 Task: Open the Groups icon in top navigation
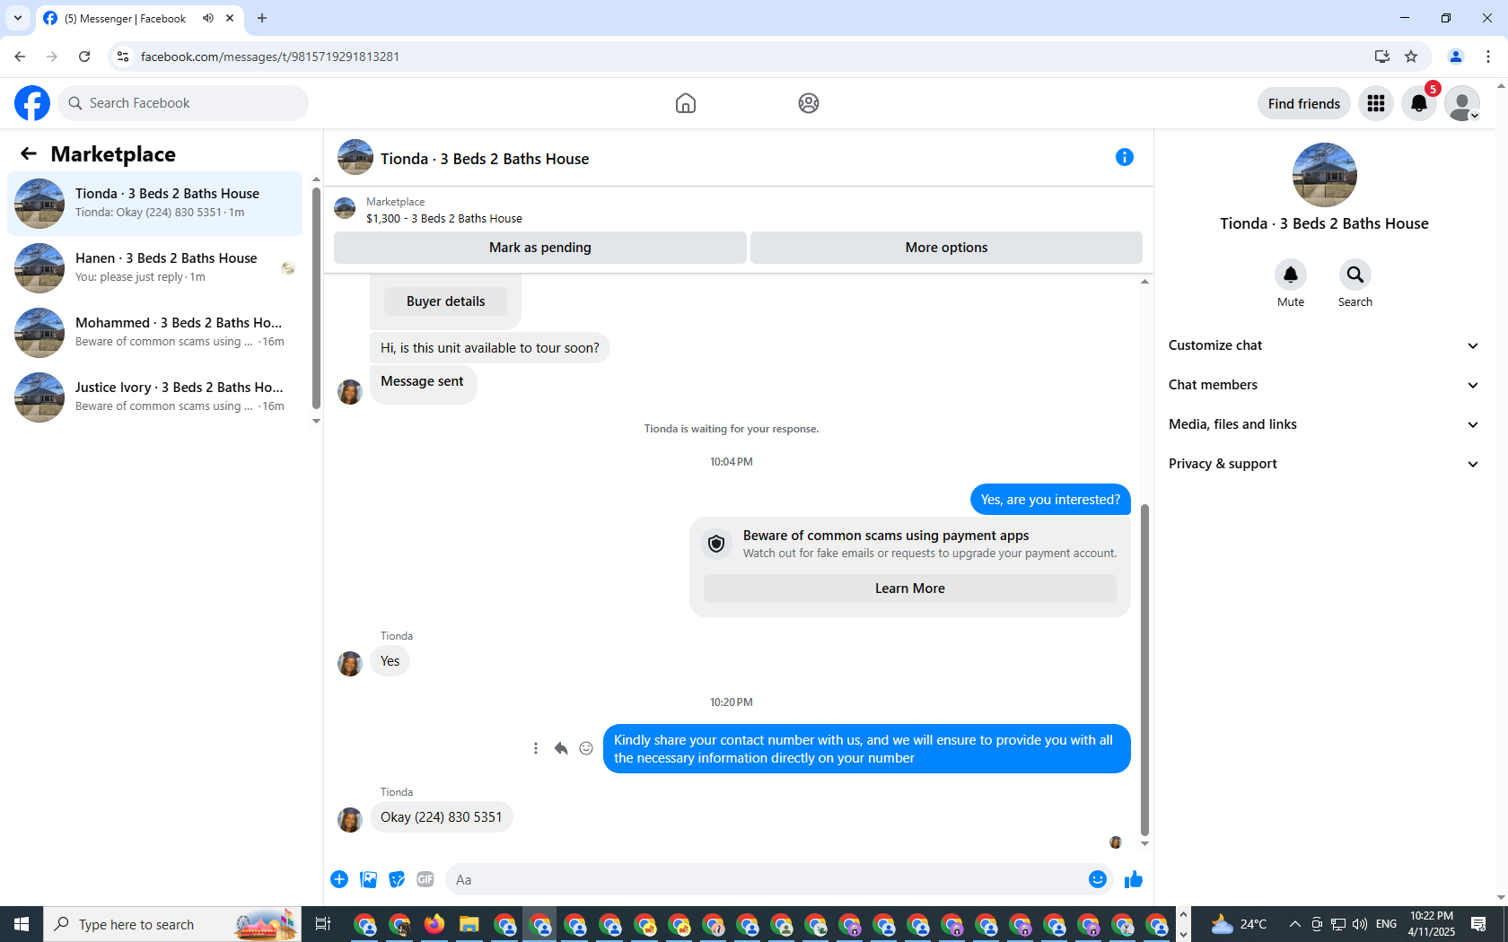809,103
